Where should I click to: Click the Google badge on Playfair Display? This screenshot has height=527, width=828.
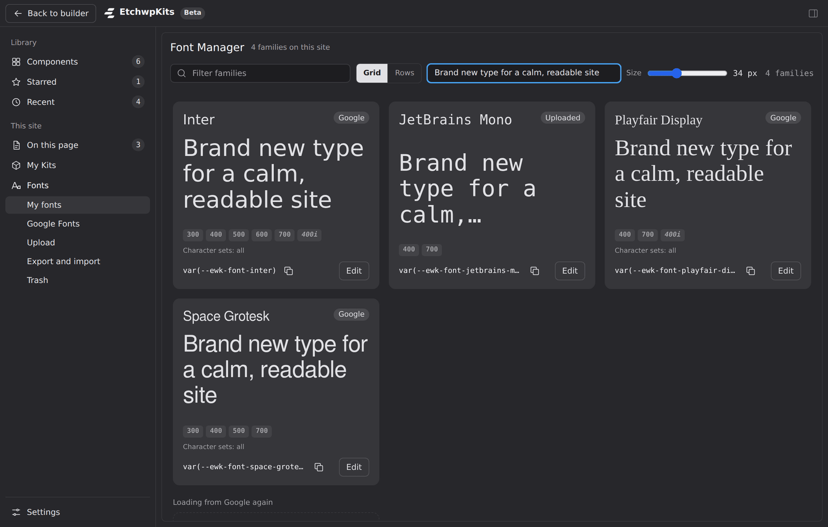pos(783,118)
